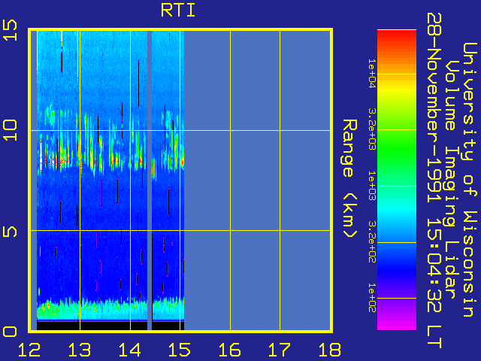Screen dimensions: 481x361
Task: Click the 1e+04 colorbar label
Action: (371, 74)
